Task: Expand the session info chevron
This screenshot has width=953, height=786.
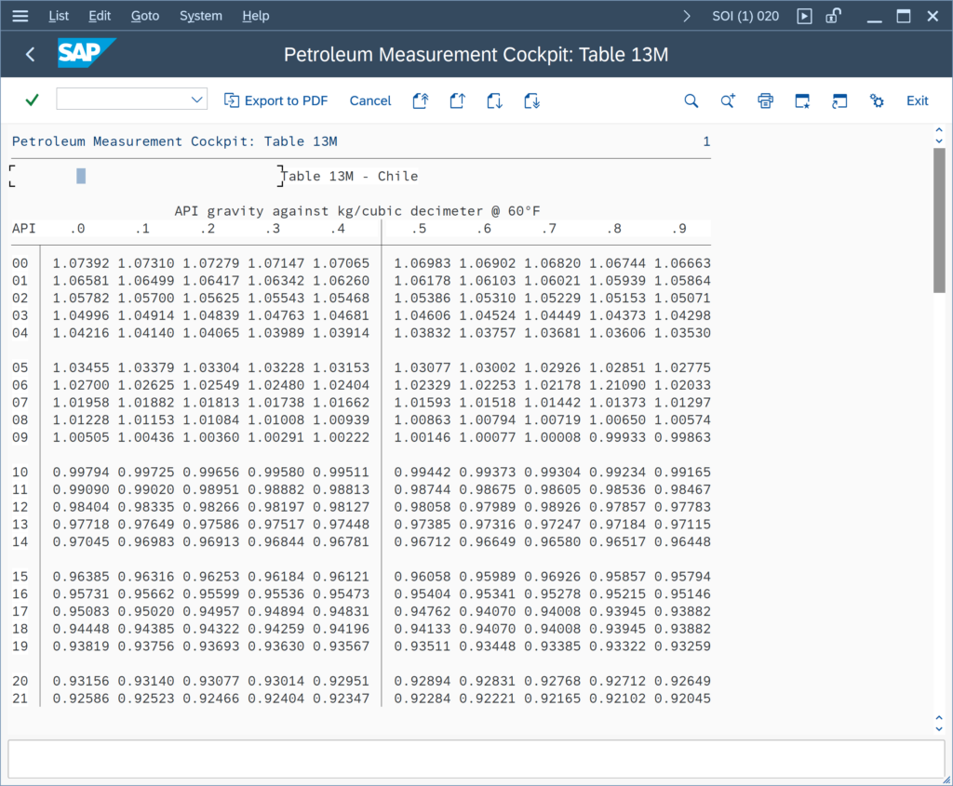Action: coord(687,17)
